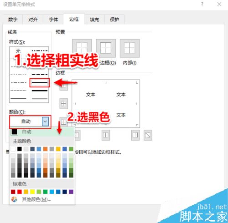Toggle the diagonal down border button

click(x=148, y=135)
